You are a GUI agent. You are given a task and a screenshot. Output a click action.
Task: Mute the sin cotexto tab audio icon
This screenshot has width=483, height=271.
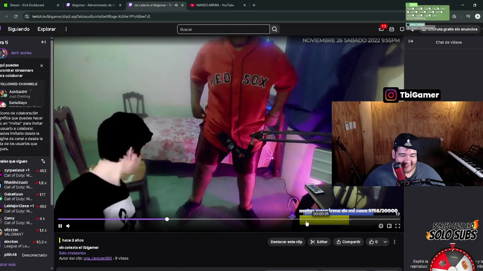[176, 5]
